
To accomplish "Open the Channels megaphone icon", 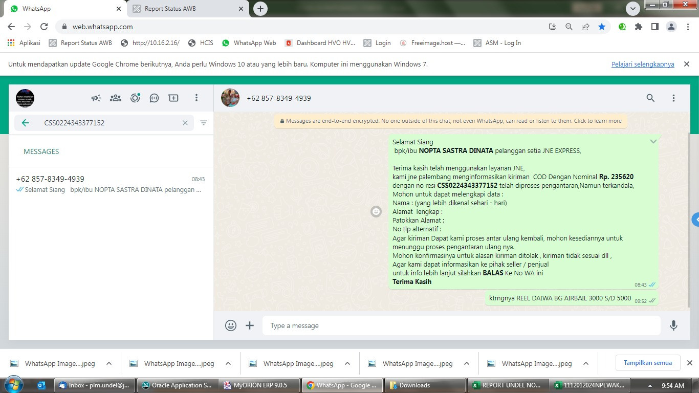I will coord(96,98).
